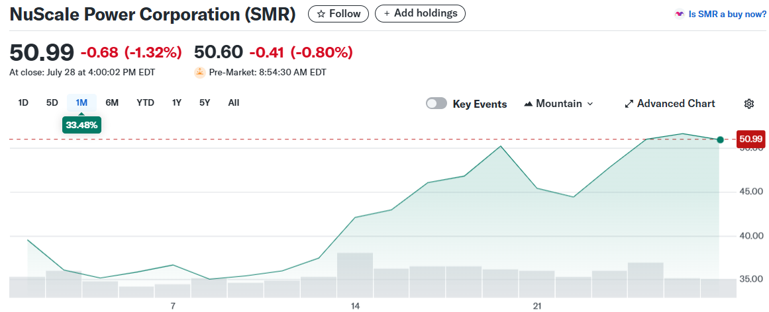
Task: Click the x-axis date label 7
Action: pyautogui.click(x=173, y=306)
